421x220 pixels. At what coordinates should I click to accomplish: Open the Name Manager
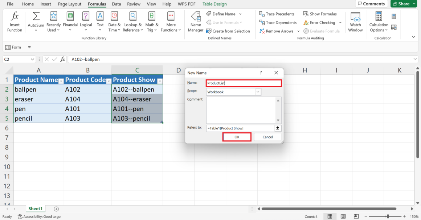coord(195,21)
